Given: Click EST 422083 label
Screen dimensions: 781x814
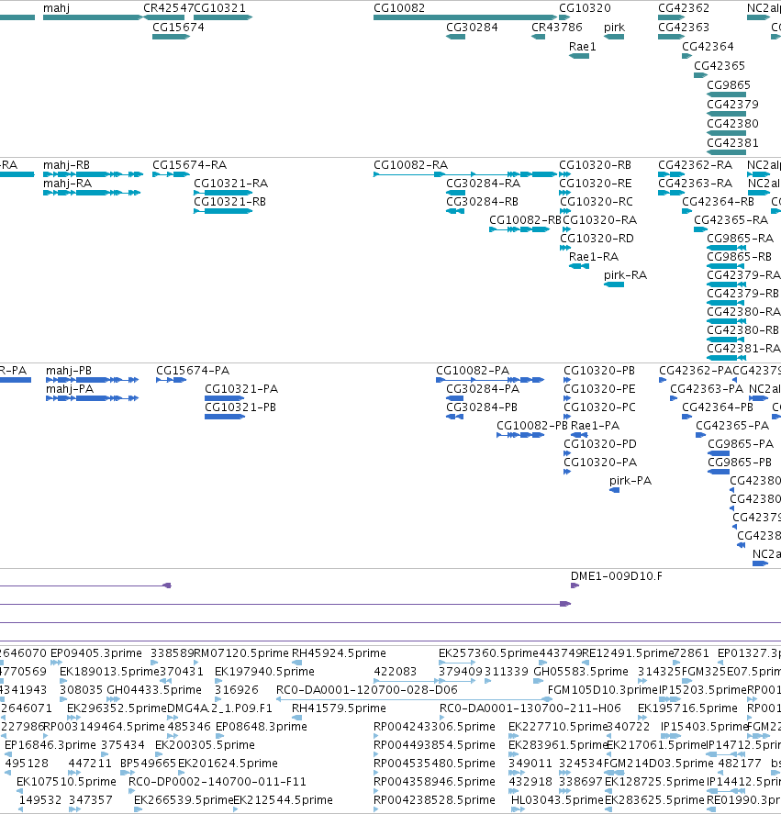Looking at the screenshot, I should click(x=395, y=671).
